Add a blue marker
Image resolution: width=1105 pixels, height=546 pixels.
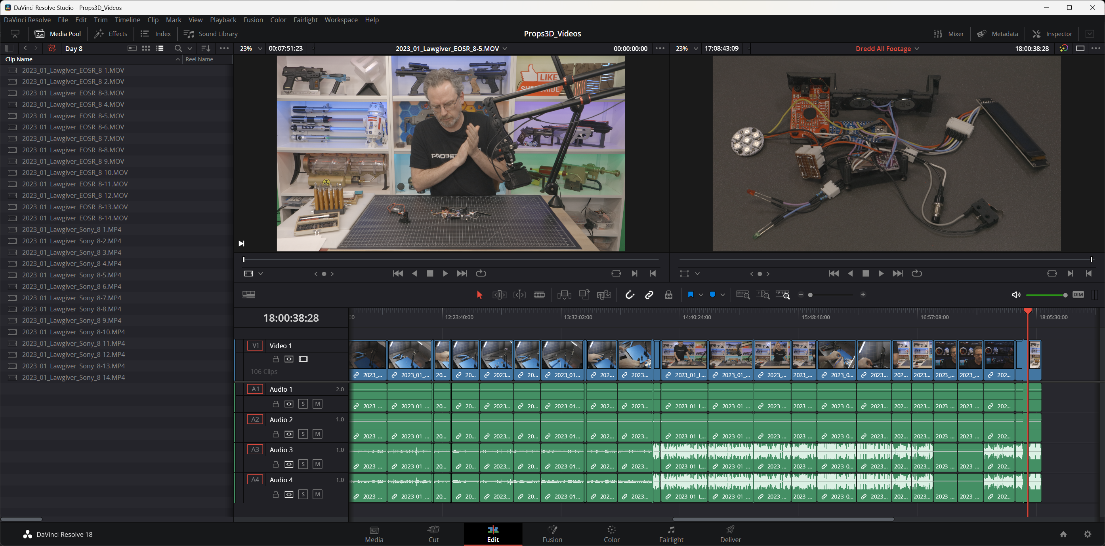click(x=712, y=295)
